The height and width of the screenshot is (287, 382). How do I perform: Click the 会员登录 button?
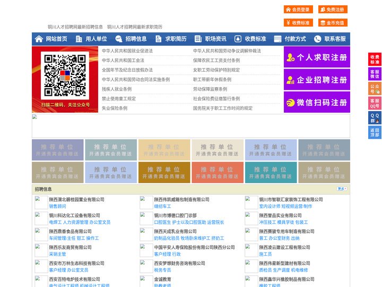pyautogui.click(x=298, y=10)
